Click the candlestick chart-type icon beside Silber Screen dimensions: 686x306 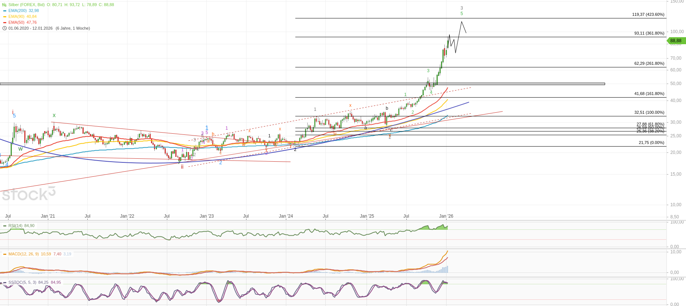pyautogui.click(x=4, y=5)
